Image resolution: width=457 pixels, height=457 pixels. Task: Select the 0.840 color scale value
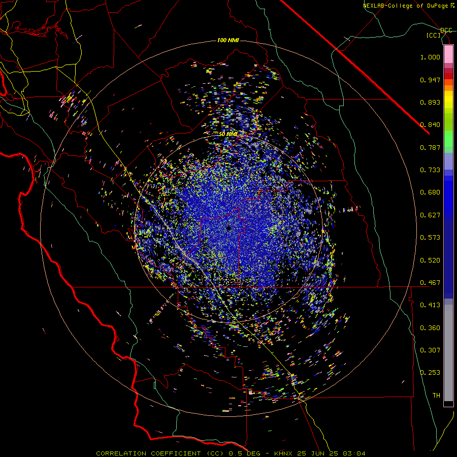tap(430, 125)
